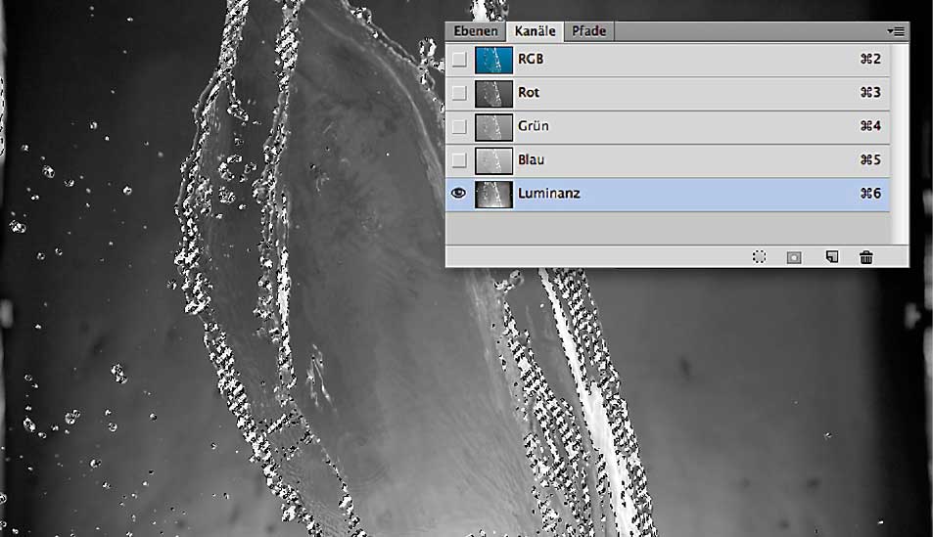Hide the Luminanz channel via eye icon

458,194
